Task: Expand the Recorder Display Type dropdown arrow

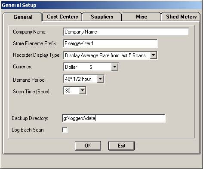Action: pyautogui.click(x=153, y=55)
